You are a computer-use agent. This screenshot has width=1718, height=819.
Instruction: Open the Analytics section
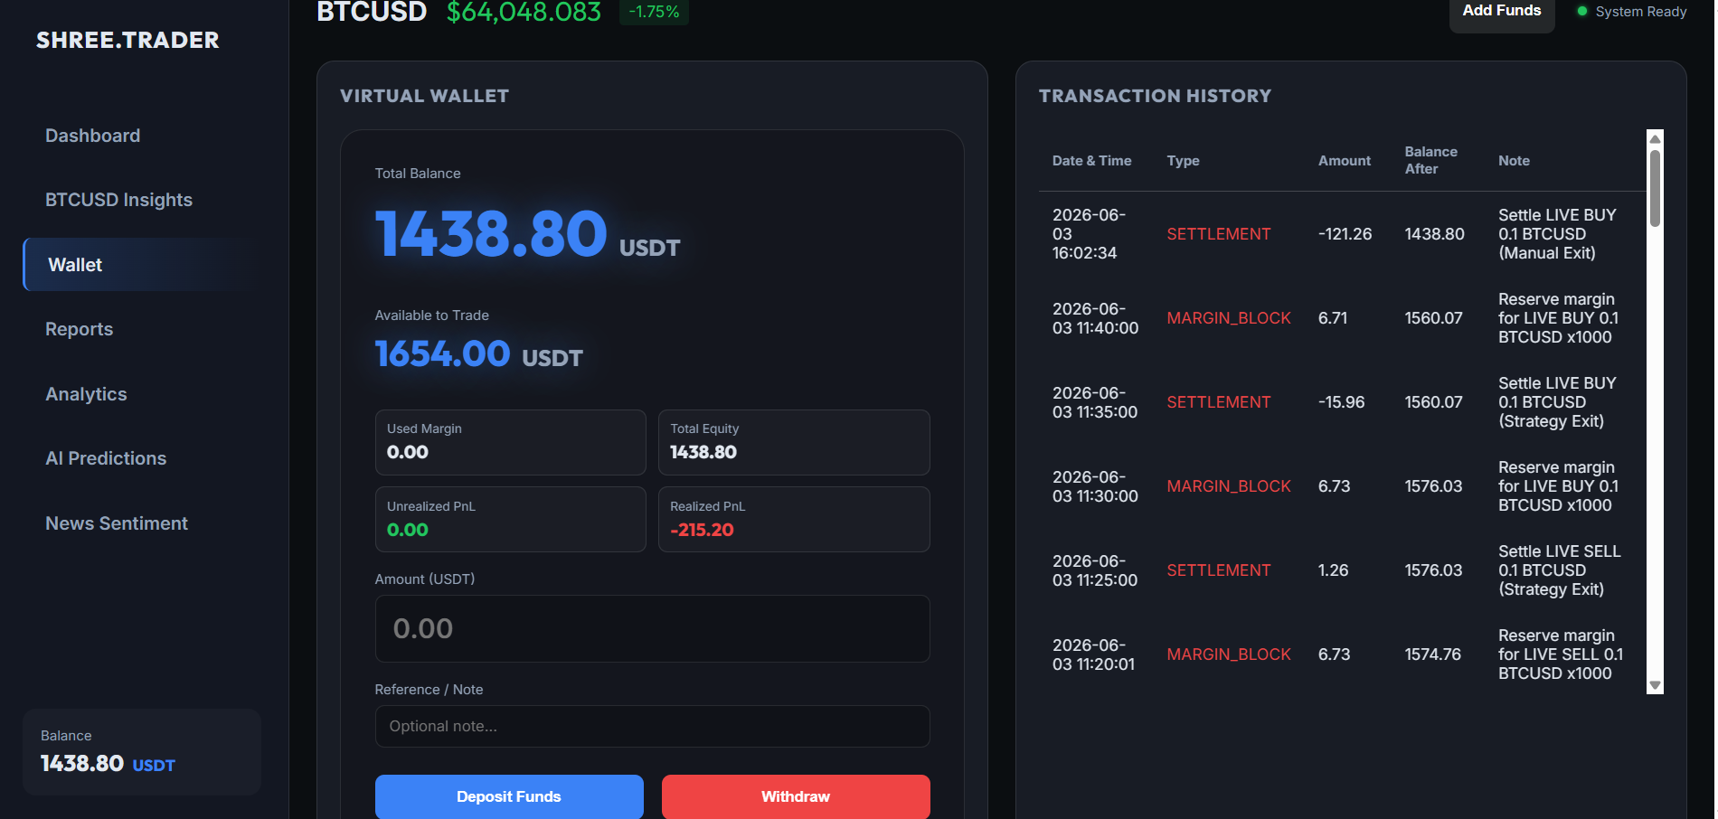click(86, 394)
